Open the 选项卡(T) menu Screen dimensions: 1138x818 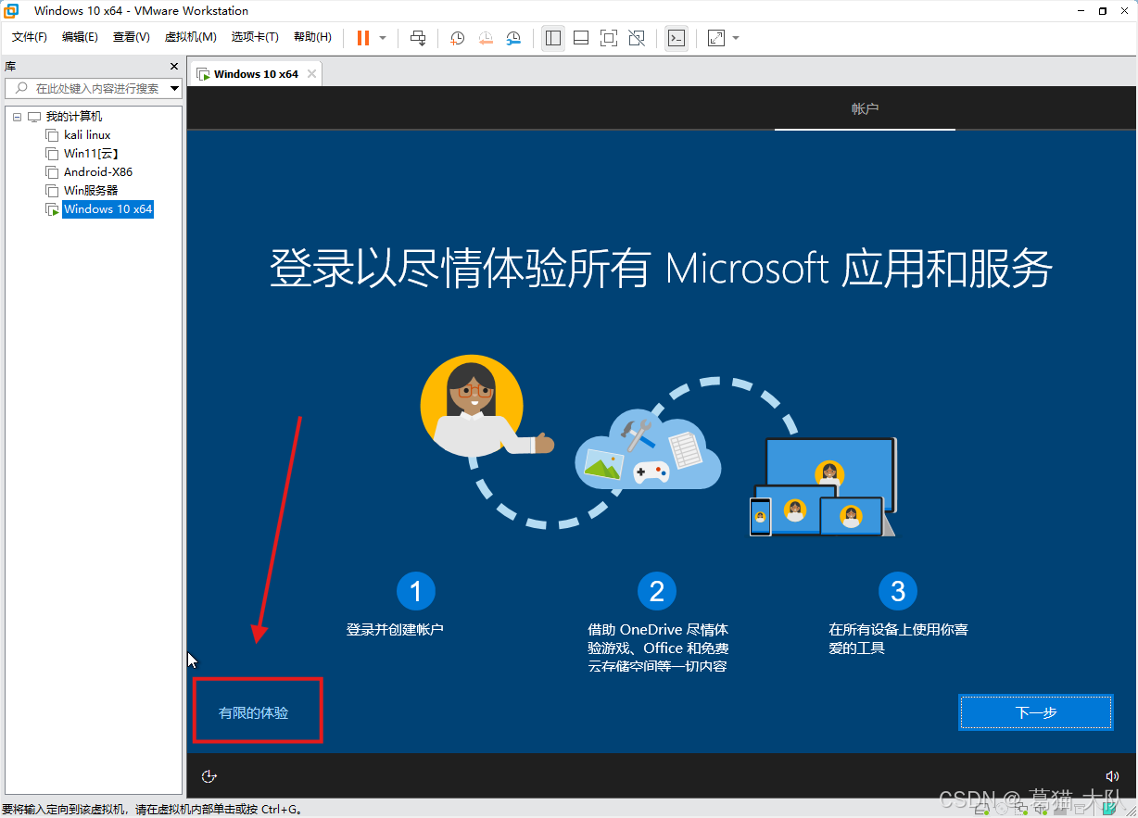[x=255, y=37]
